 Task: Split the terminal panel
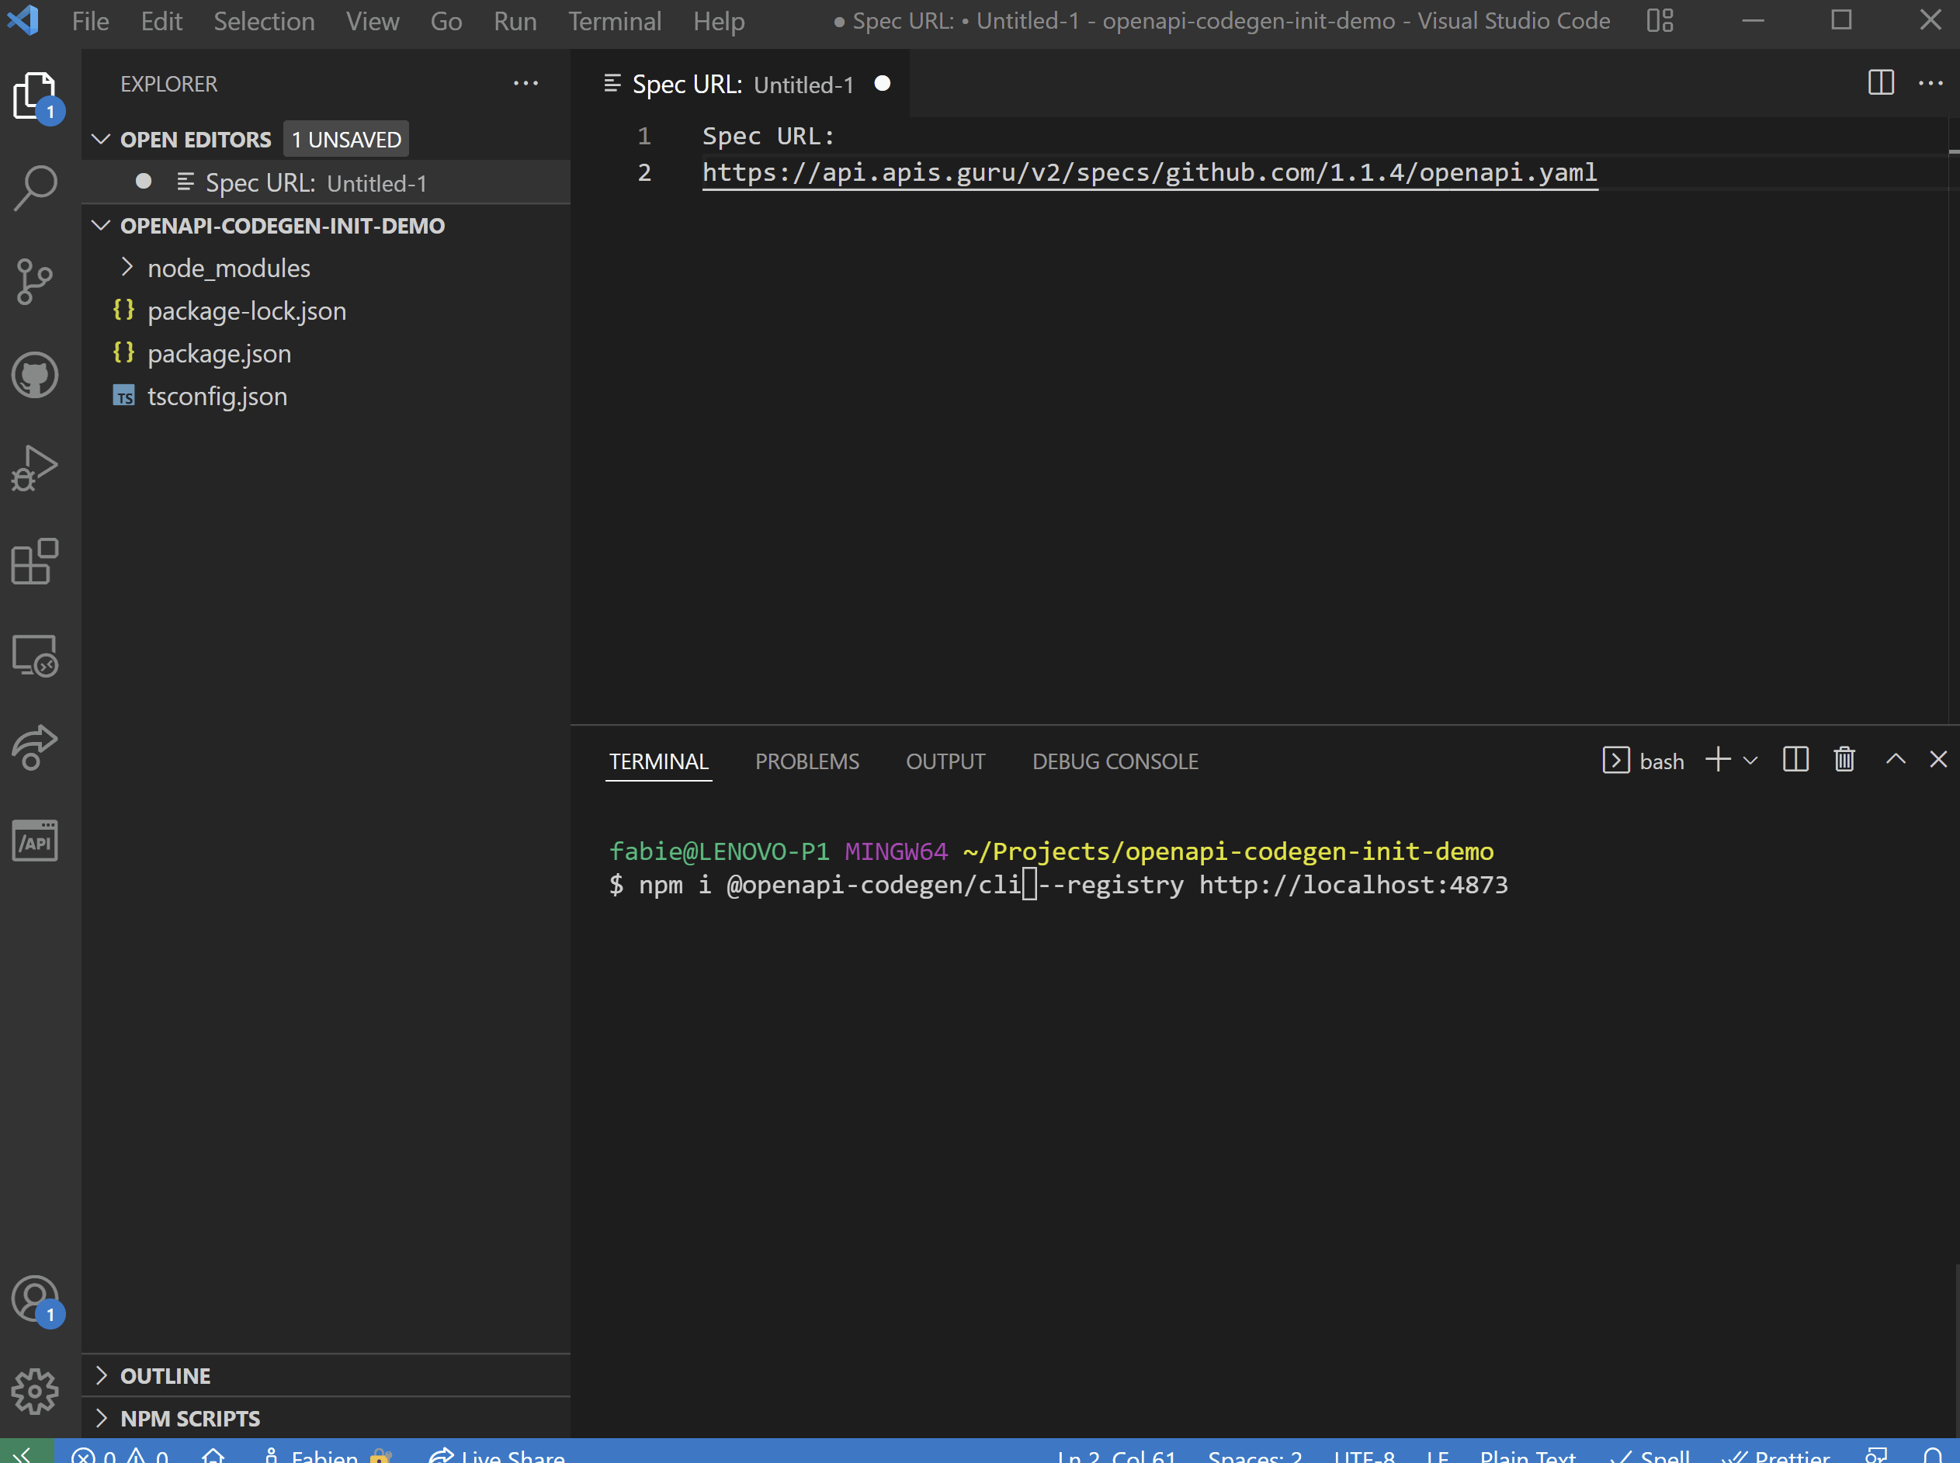pyautogui.click(x=1795, y=760)
